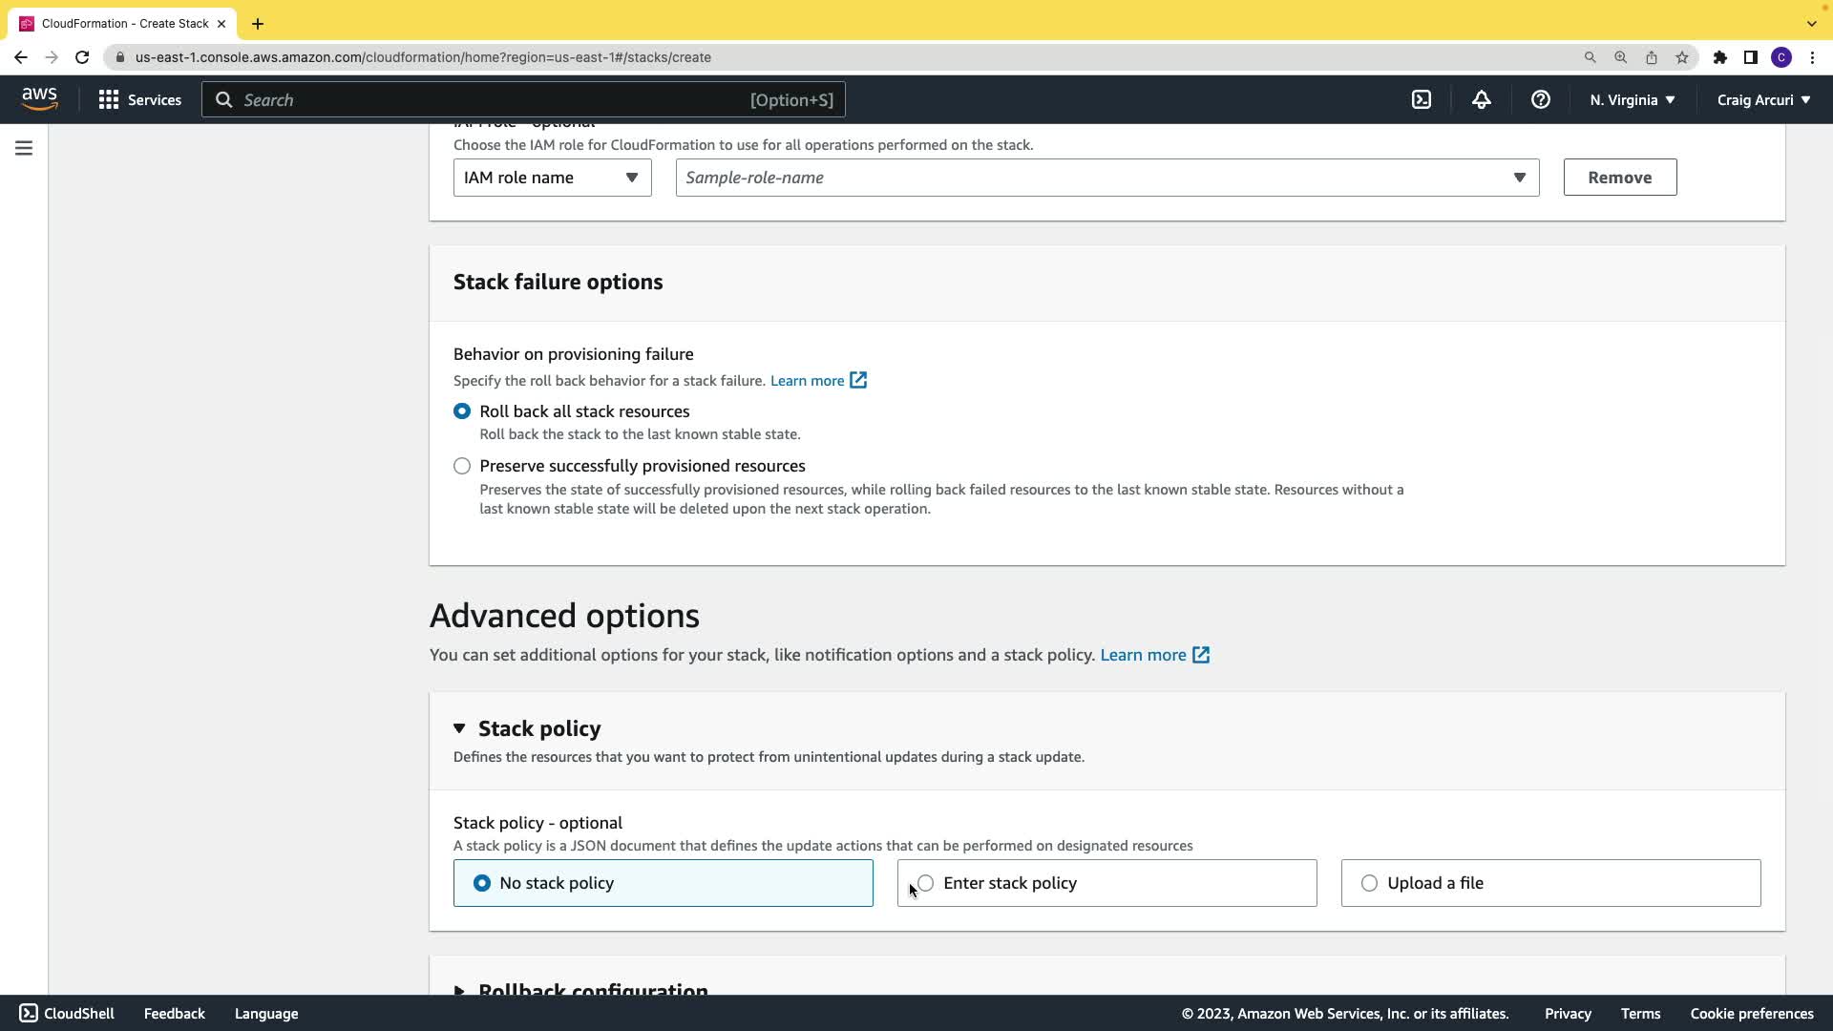Reload the browser page
The width and height of the screenshot is (1833, 1031).
pyautogui.click(x=82, y=57)
